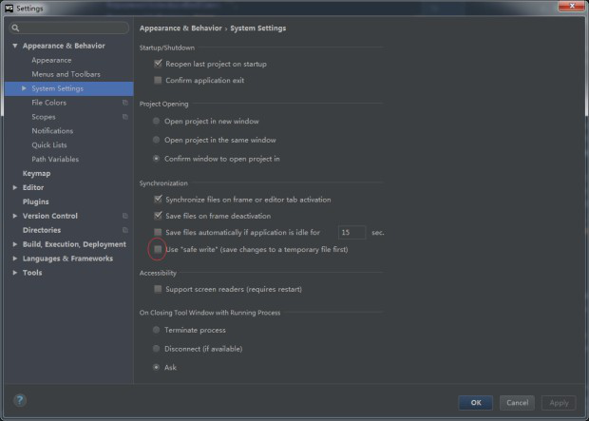The height and width of the screenshot is (421, 589).
Task: Expand the Tools tree node arrow
Action: pyautogui.click(x=15, y=273)
